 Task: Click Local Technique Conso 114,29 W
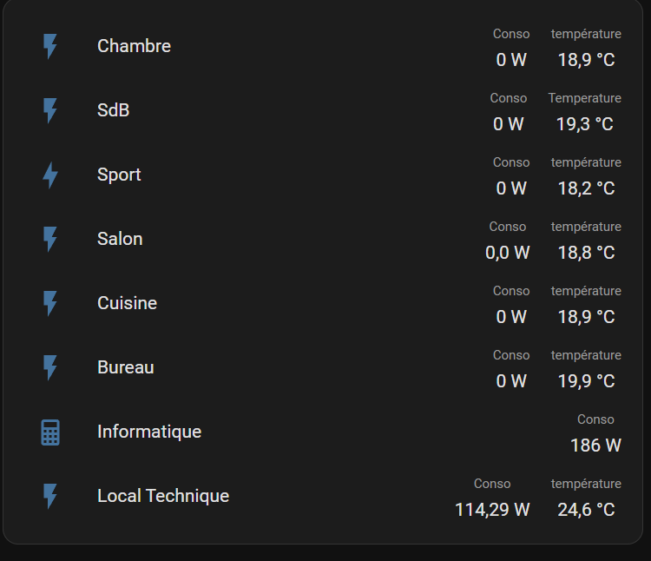point(492,510)
